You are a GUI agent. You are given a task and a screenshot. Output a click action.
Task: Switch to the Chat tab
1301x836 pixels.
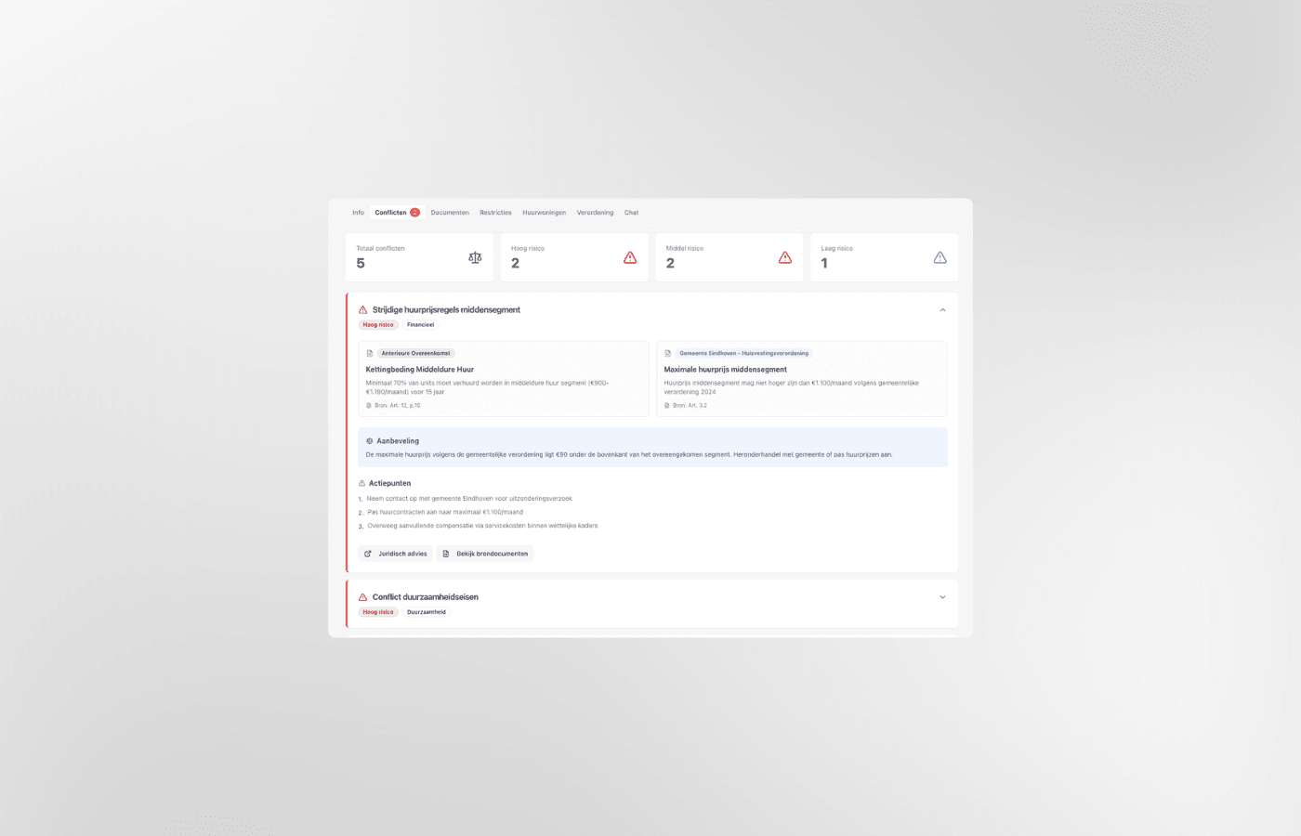pyautogui.click(x=631, y=213)
